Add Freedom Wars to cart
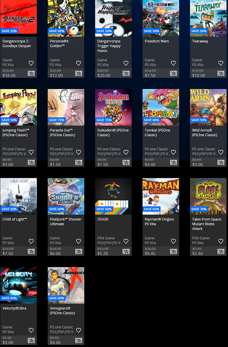This screenshot has height=347, width=228. point(174,74)
